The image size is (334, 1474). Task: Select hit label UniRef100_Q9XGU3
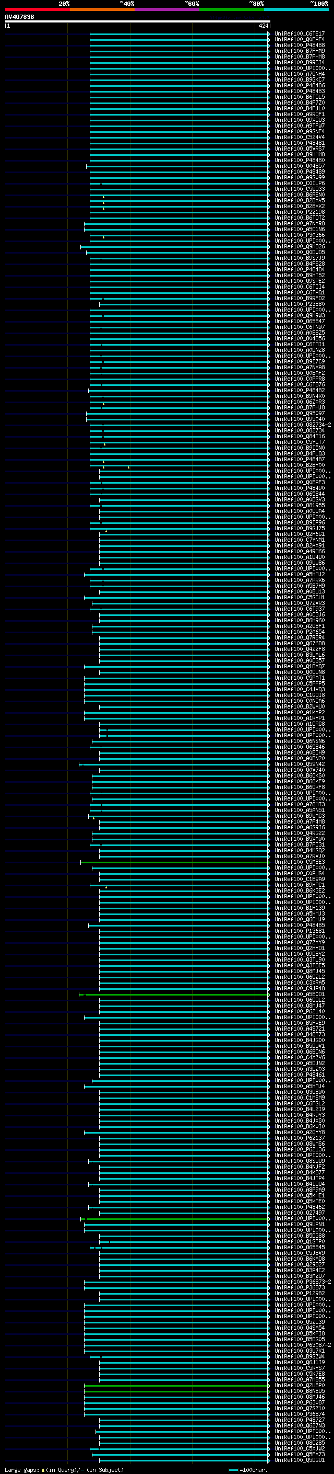point(299,120)
